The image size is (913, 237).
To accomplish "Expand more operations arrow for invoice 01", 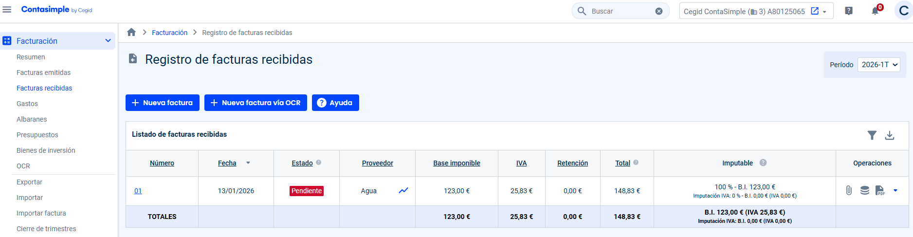I will [x=895, y=190].
